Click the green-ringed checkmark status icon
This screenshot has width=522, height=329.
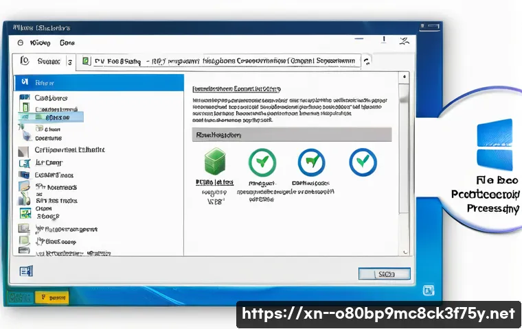click(x=262, y=161)
